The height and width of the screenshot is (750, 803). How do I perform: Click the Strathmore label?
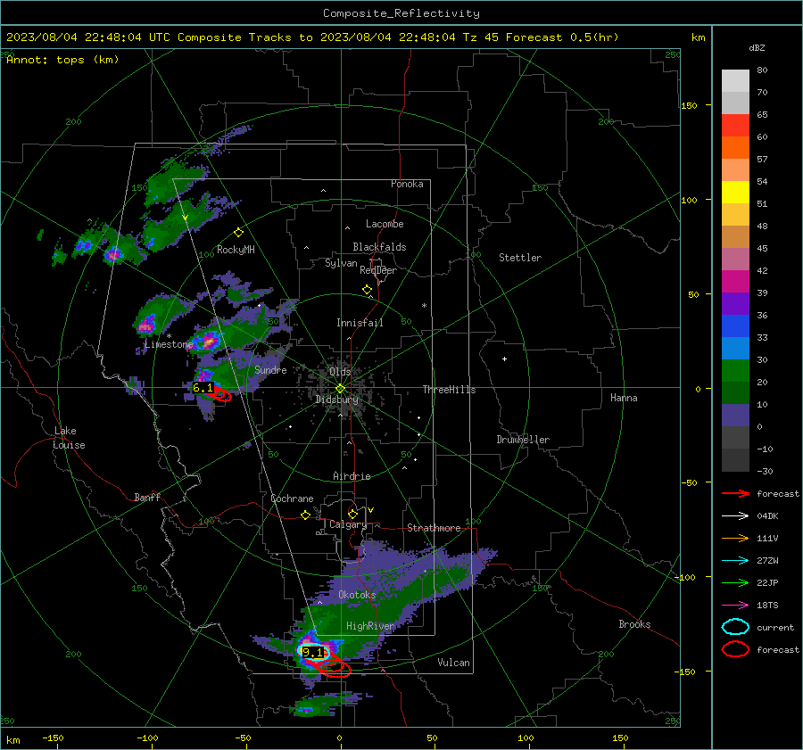click(434, 528)
